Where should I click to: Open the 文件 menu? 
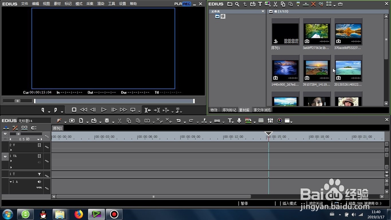point(24,4)
